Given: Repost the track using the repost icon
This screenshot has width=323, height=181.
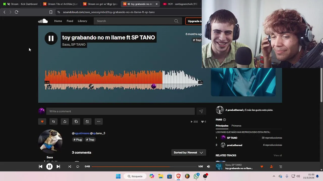Looking at the screenshot, I should [x=53, y=121].
